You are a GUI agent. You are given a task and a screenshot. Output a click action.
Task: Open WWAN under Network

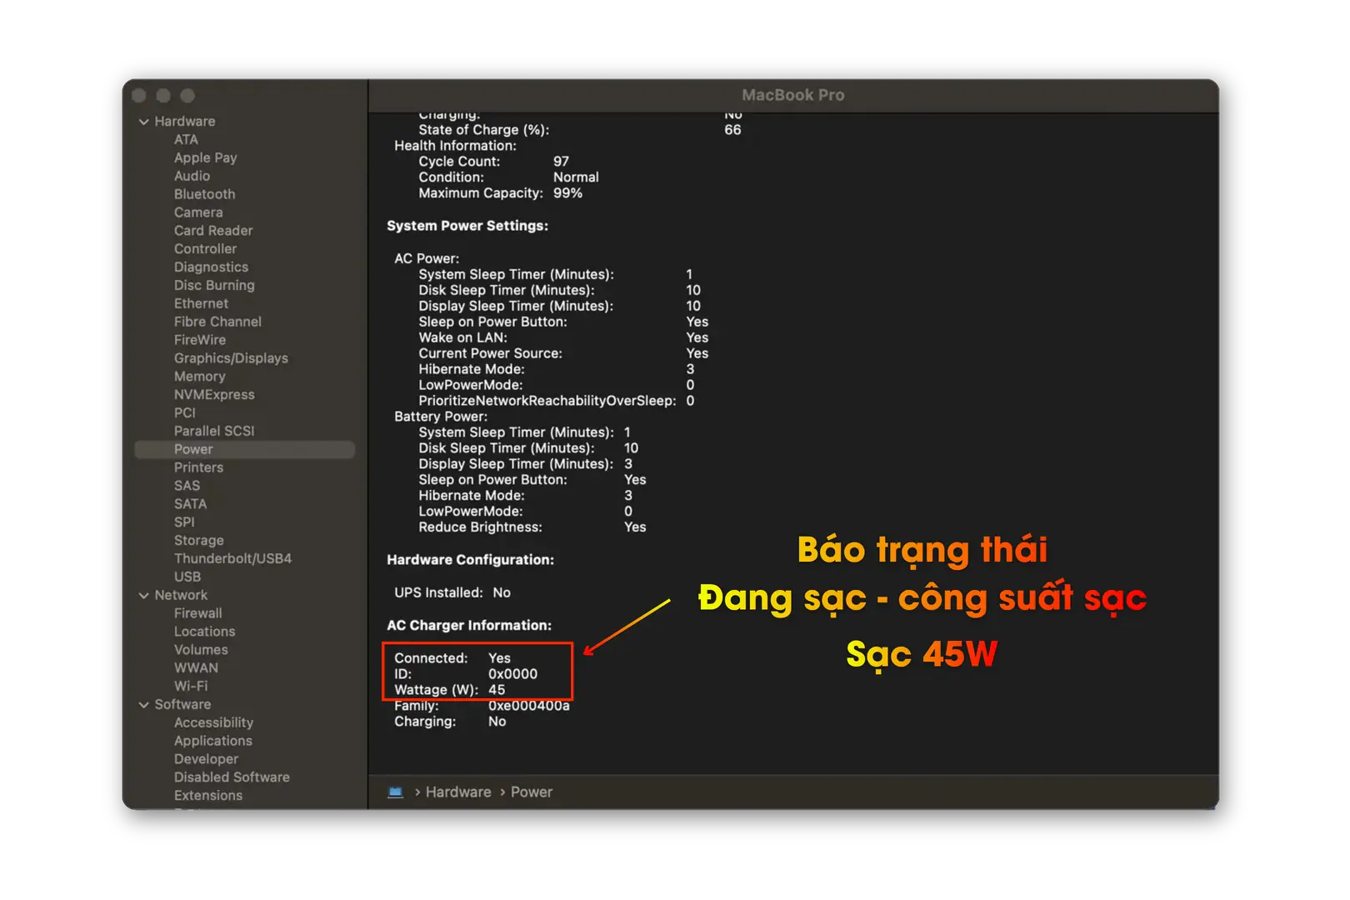point(196,668)
